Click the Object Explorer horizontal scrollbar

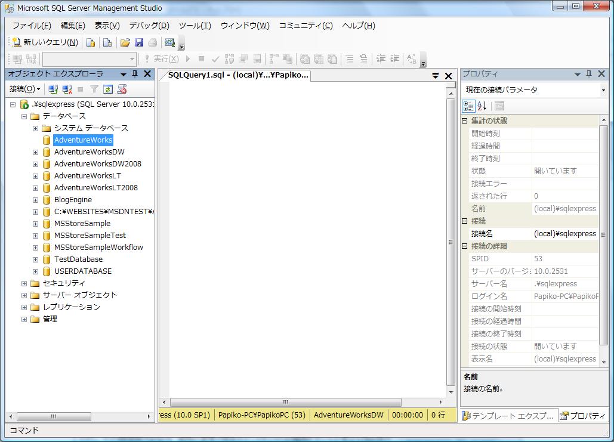point(53,416)
